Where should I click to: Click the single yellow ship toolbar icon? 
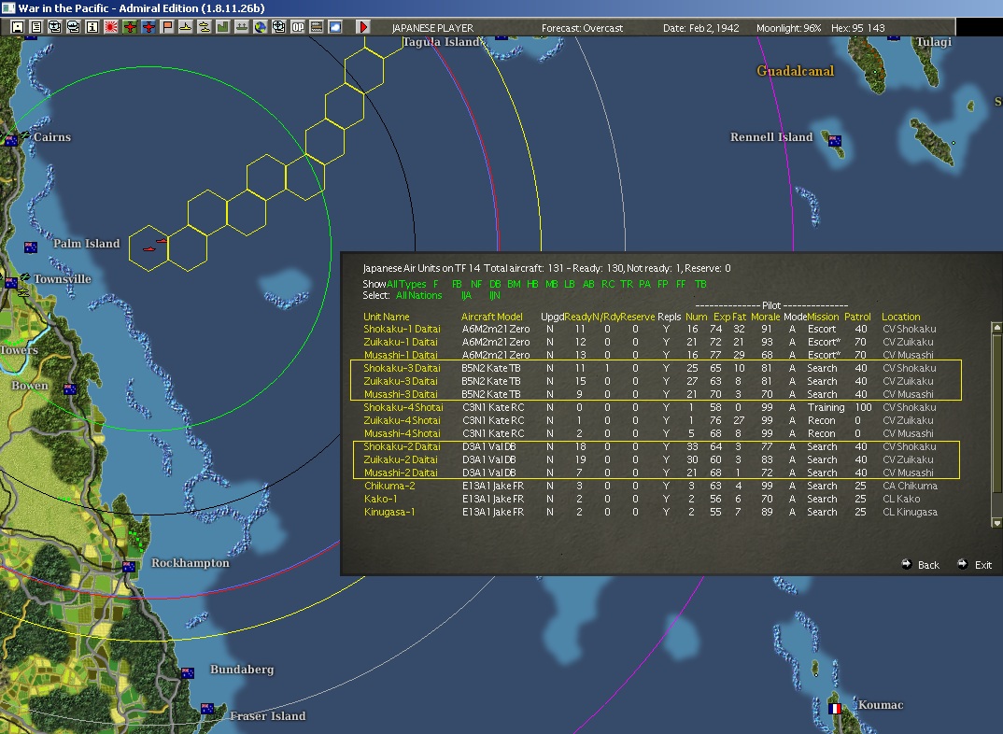pyautogui.click(x=186, y=27)
